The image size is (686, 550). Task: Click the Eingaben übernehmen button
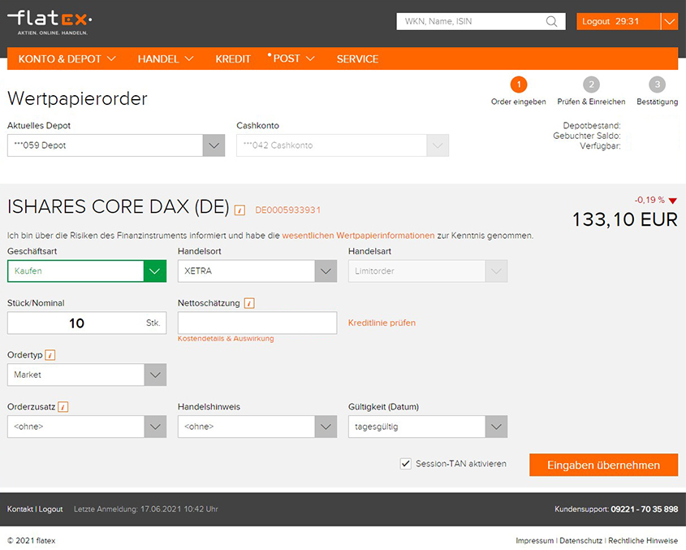click(603, 465)
